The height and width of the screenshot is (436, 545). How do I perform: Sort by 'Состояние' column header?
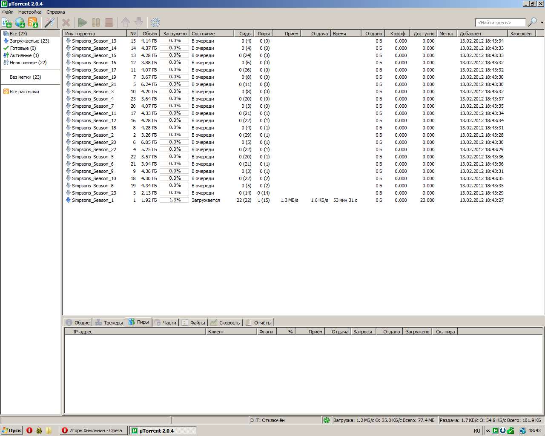click(x=212, y=34)
